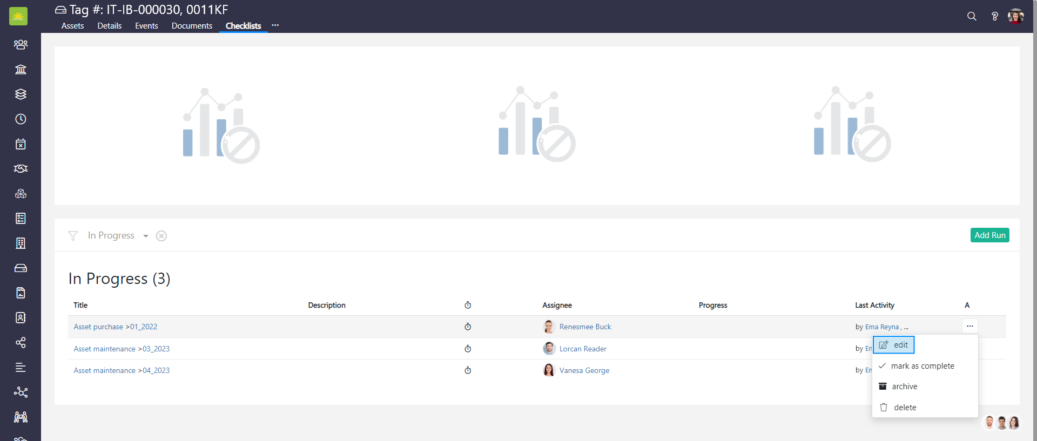The height and width of the screenshot is (441, 1037).
Task: Open the stacked layers sidebar icon
Action: click(21, 94)
